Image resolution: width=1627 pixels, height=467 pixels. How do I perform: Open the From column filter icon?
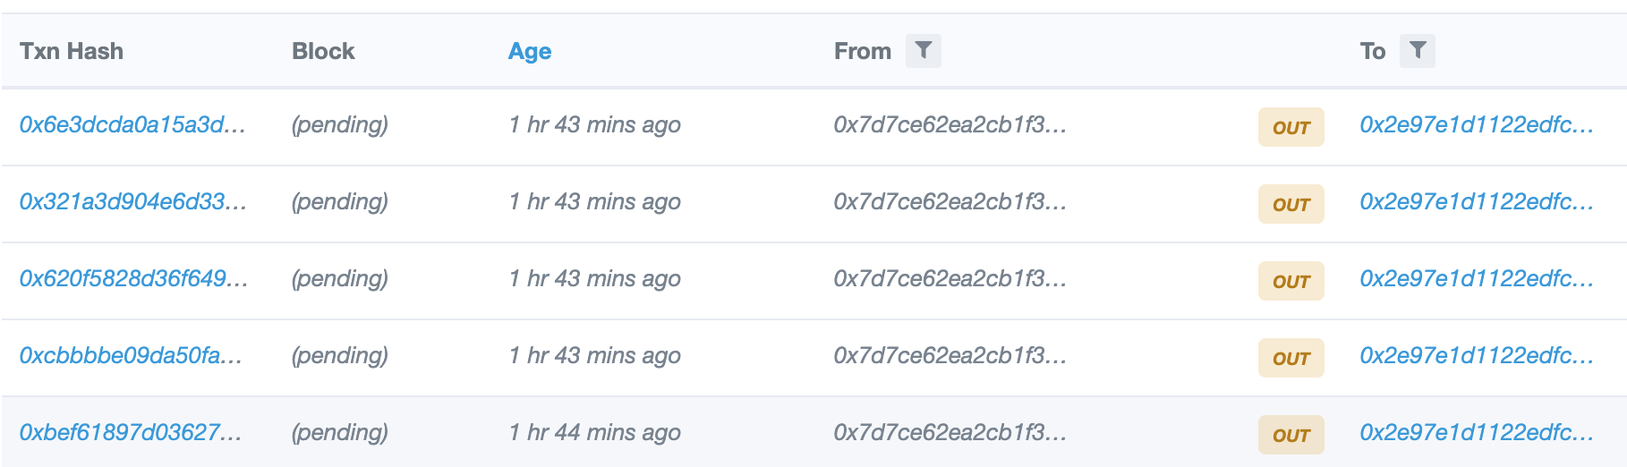[923, 51]
